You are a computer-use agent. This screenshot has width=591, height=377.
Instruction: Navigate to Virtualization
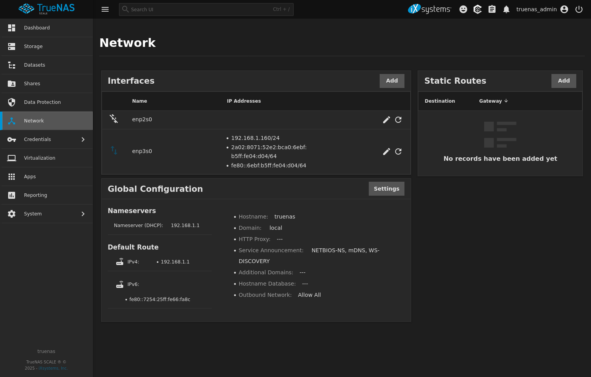tap(40, 158)
